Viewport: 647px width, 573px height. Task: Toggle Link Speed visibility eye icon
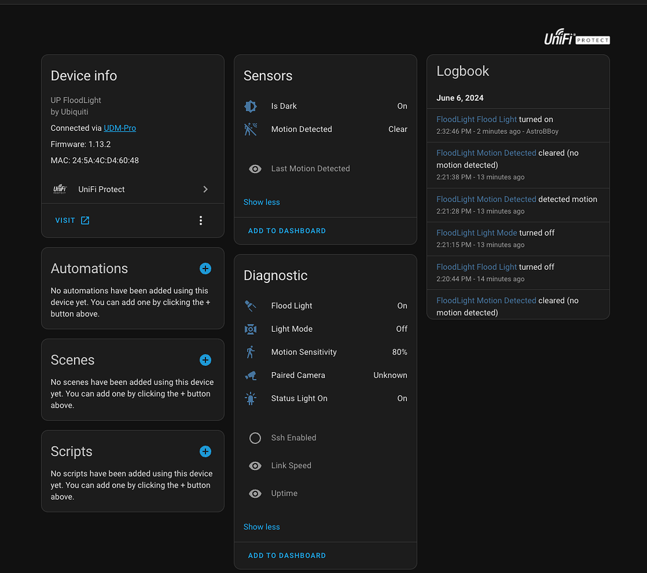tap(255, 466)
